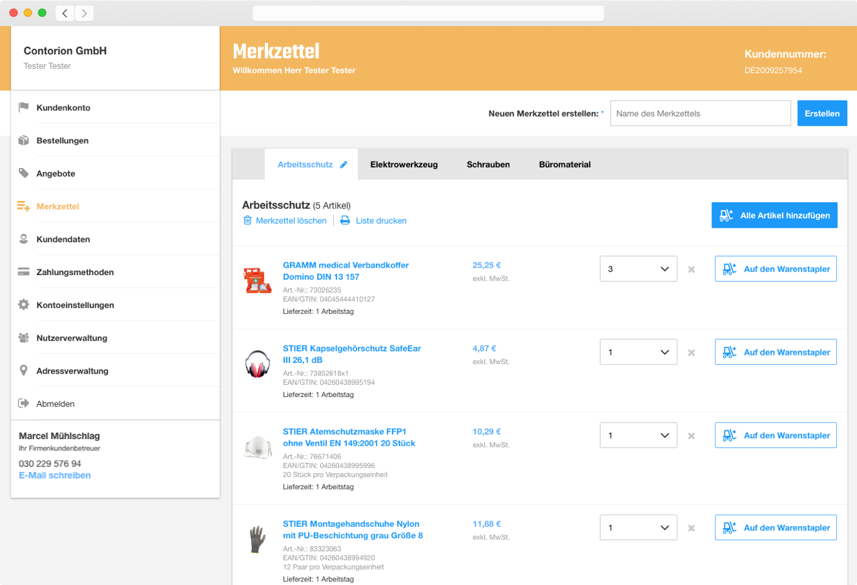Click the phone number 030 229 576 94
This screenshot has height=585, width=857.
coord(50,463)
